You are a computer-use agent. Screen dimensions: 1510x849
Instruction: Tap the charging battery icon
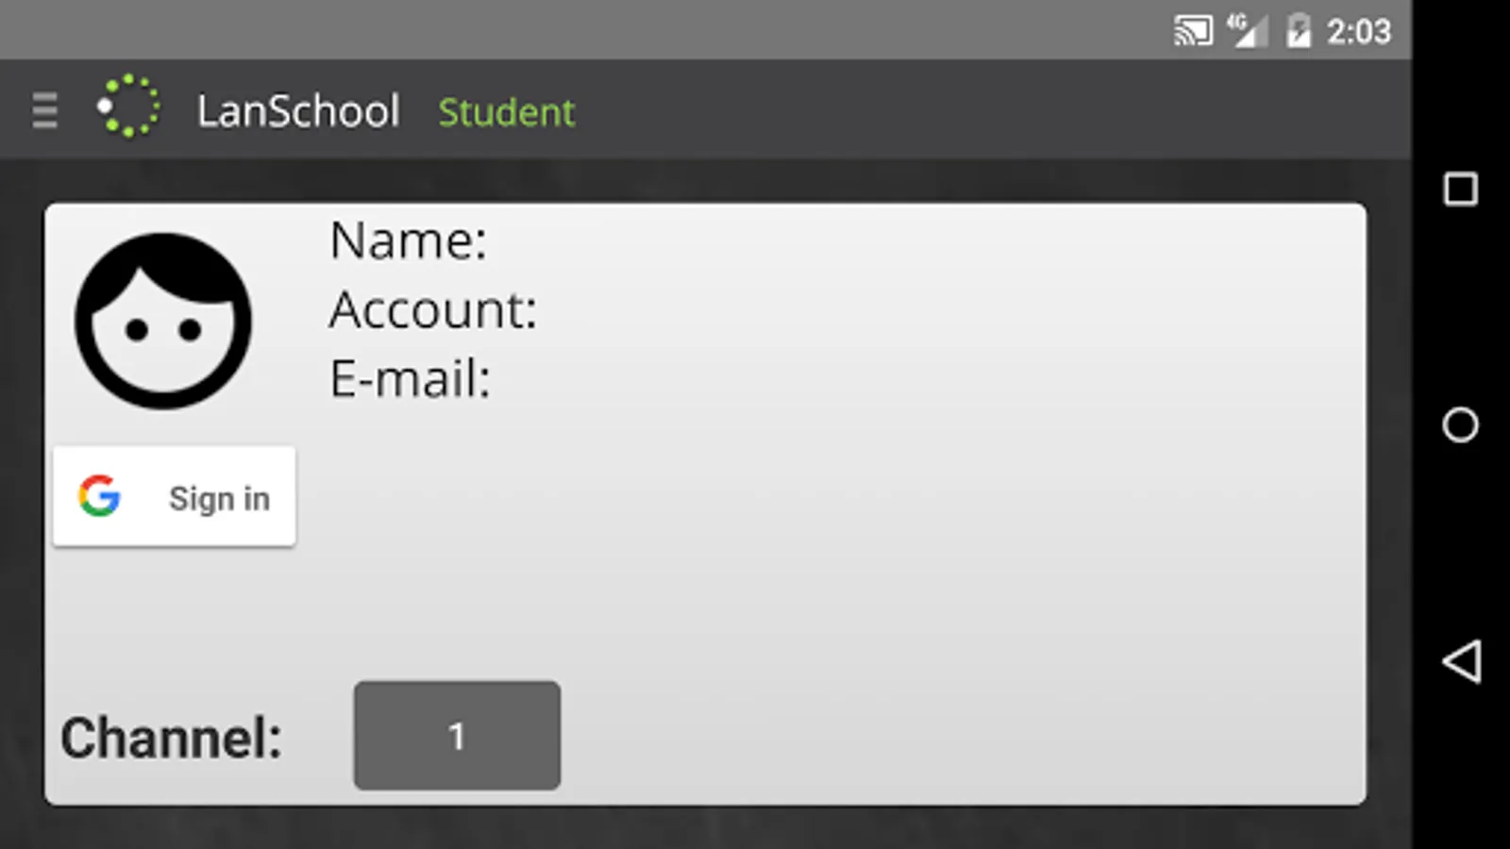click(1300, 31)
